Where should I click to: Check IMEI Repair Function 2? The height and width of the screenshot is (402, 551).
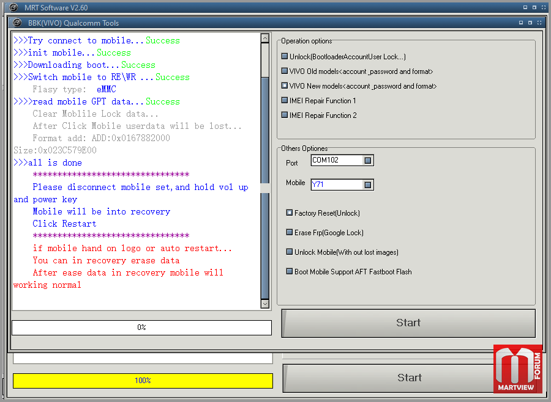click(x=285, y=115)
